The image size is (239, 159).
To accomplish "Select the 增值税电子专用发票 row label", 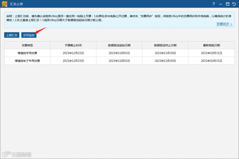I will [x=27, y=61].
